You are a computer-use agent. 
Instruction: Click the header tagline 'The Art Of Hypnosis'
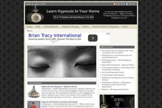pyautogui.click(x=73, y=17)
